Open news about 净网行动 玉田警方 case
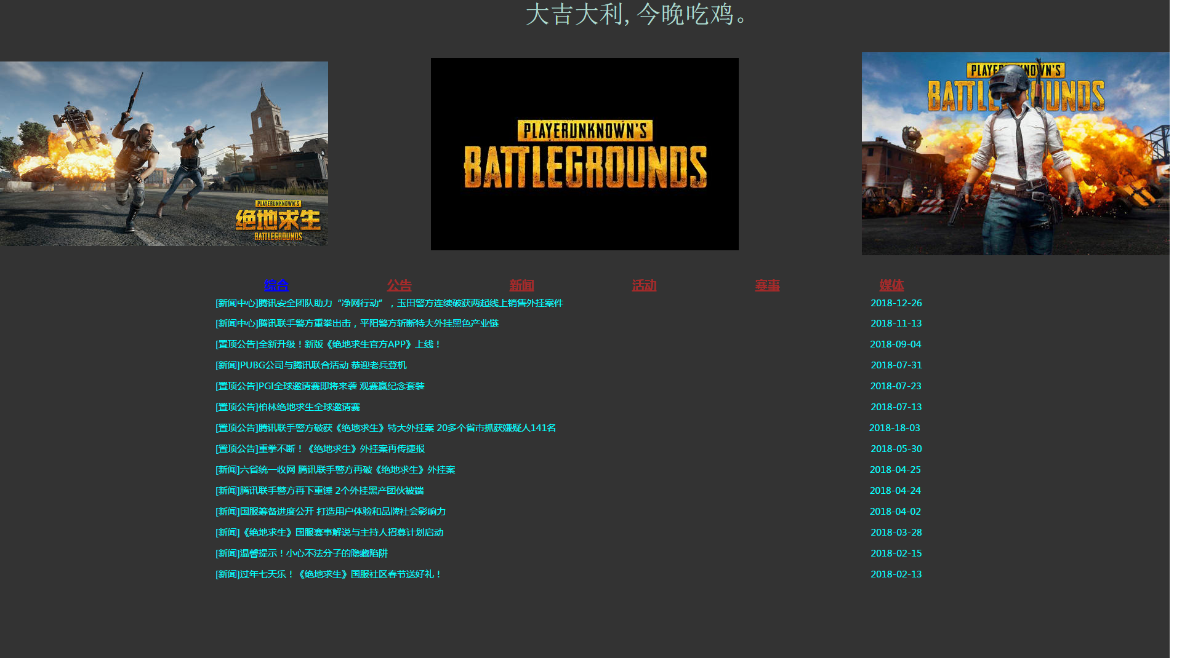Image resolution: width=1182 pixels, height=658 pixels. [x=389, y=303]
